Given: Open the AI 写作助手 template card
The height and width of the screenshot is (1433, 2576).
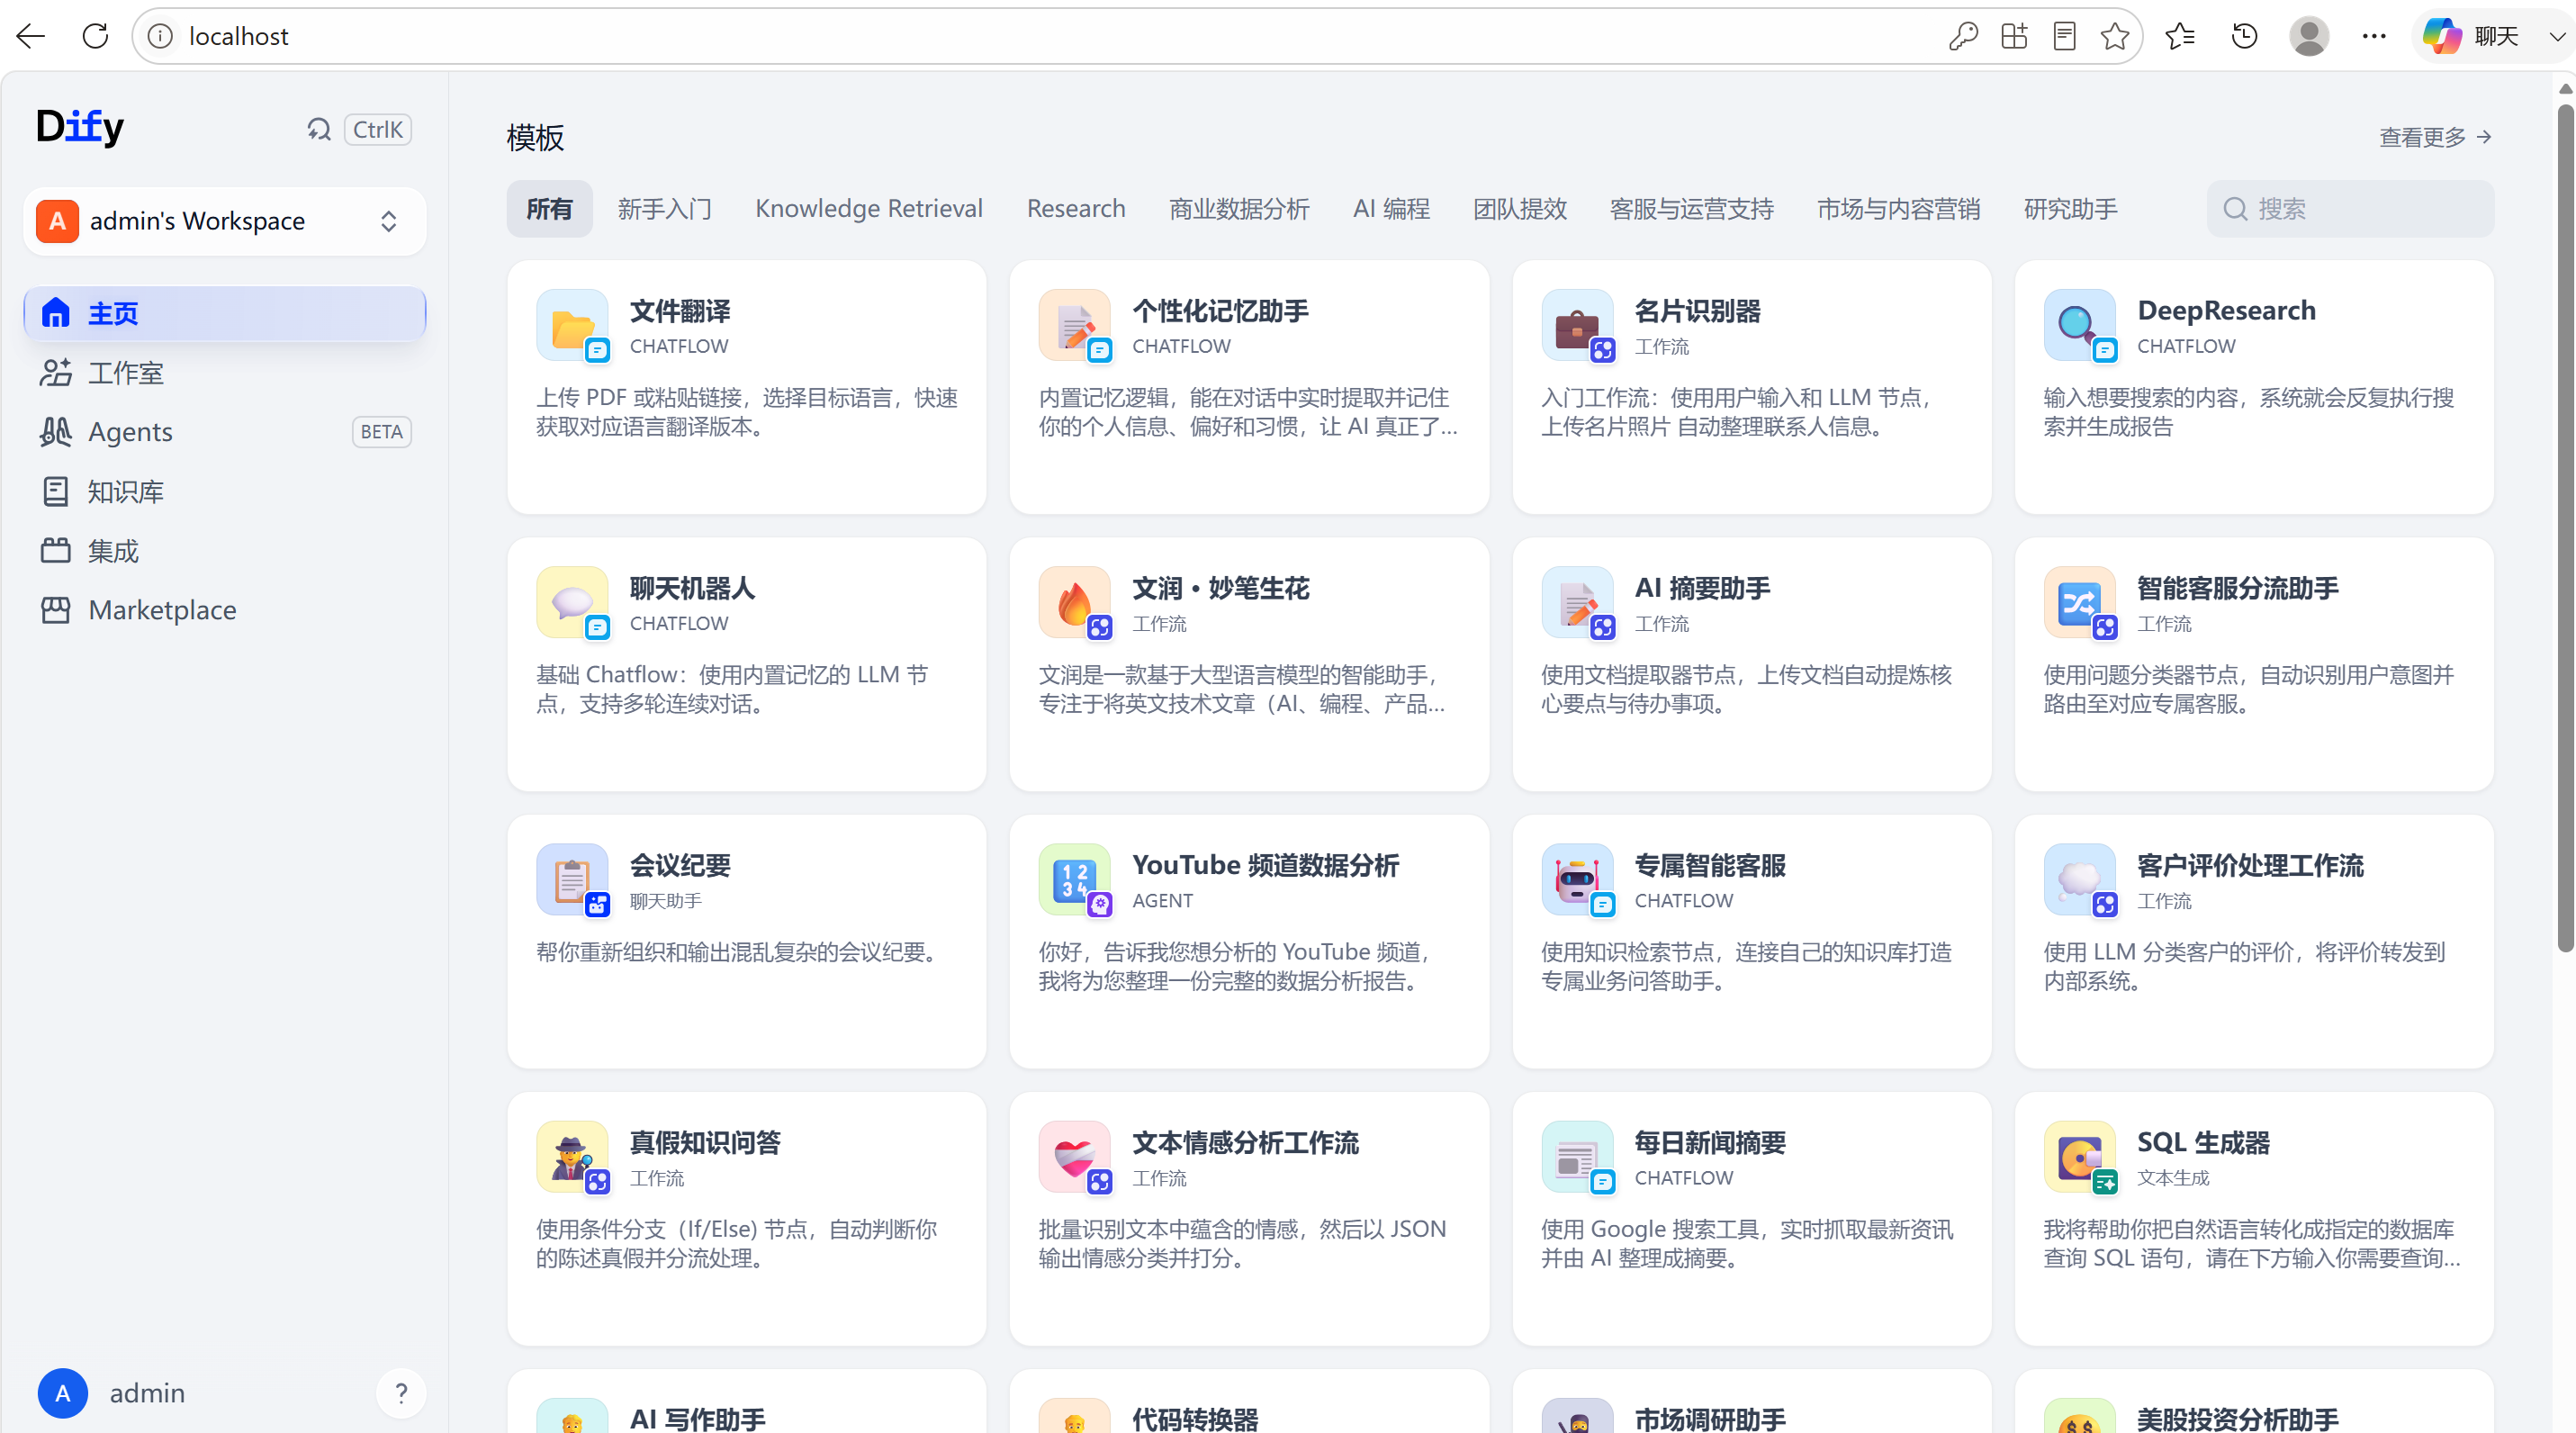Looking at the screenshot, I should click(746, 1401).
